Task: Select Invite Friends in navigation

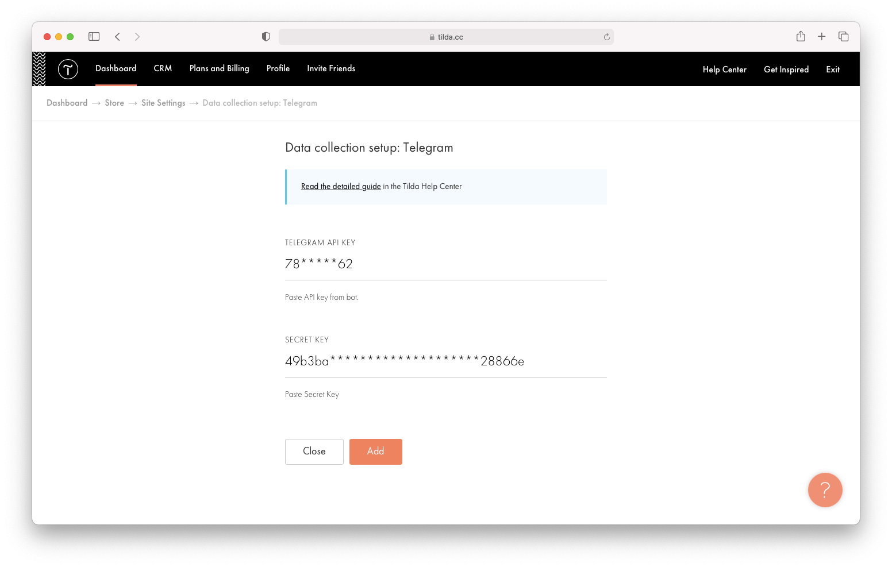Action: tap(331, 68)
